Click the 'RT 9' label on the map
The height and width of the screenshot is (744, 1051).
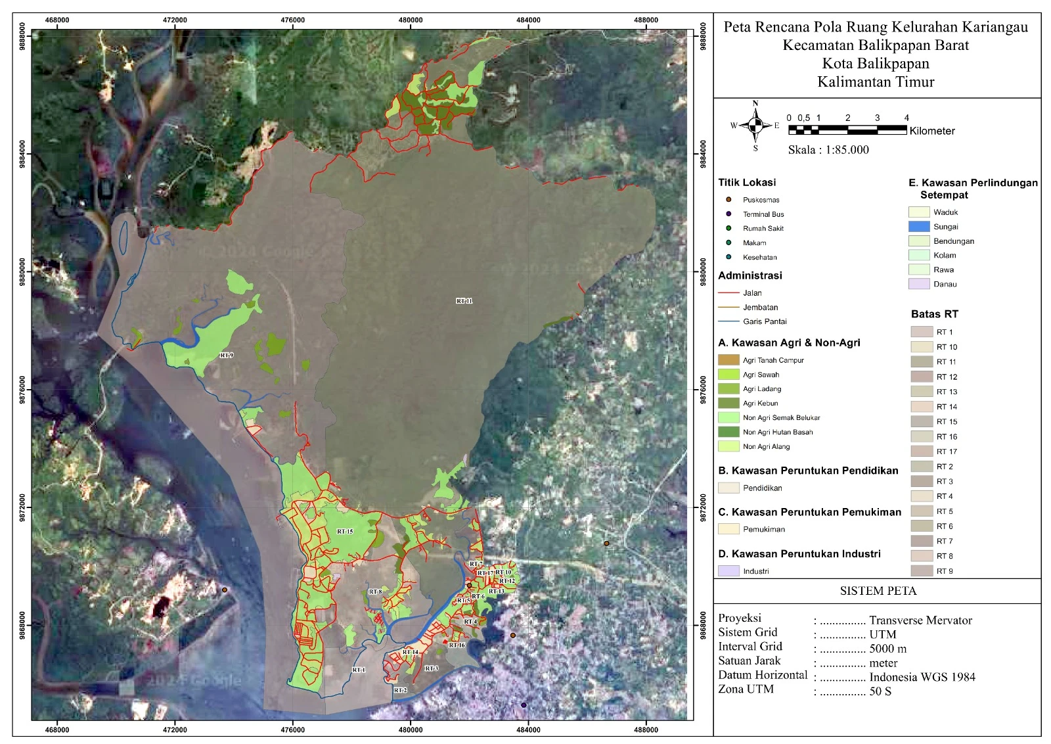coord(227,356)
